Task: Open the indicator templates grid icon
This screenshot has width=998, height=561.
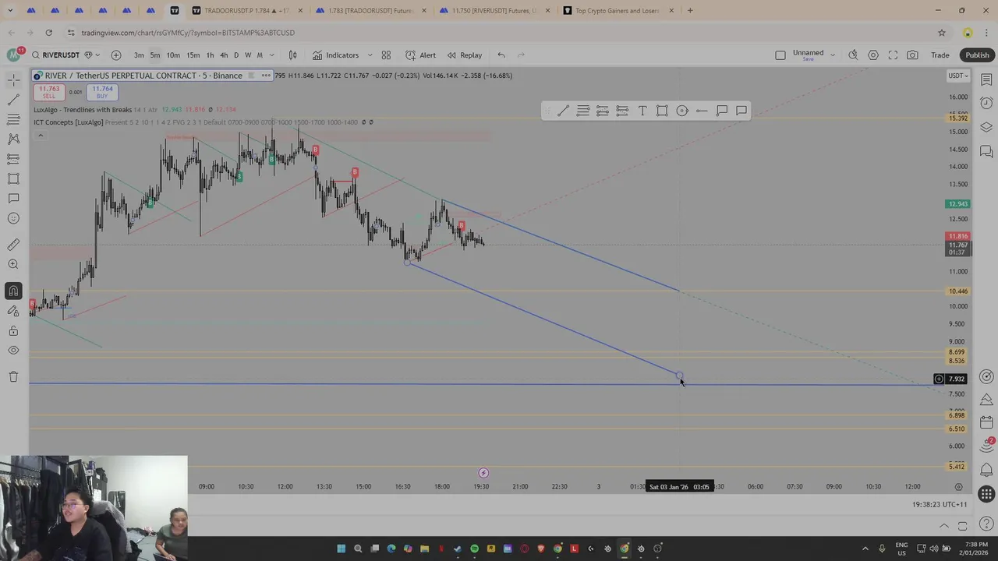Action: tap(386, 55)
